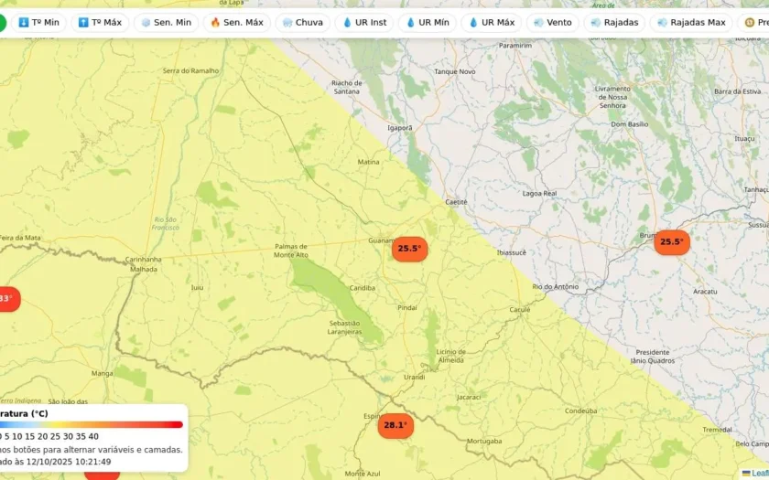The height and width of the screenshot is (480, 769).
Task: Show the Rajadas Max layer
Action: click(x=691, y=23)
